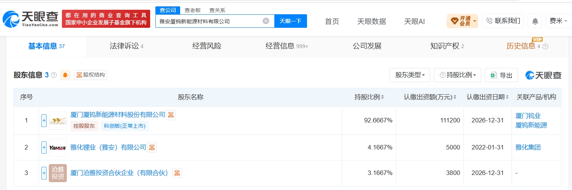
Task: Click the help question mark beside 股东信息
Action: 54,75
